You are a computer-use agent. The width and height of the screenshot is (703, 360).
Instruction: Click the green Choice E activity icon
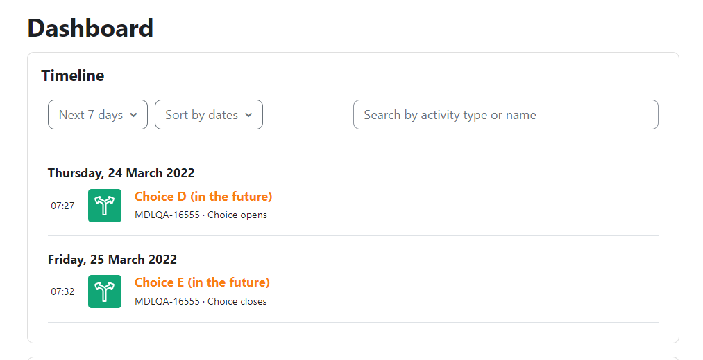coord(105,291)
